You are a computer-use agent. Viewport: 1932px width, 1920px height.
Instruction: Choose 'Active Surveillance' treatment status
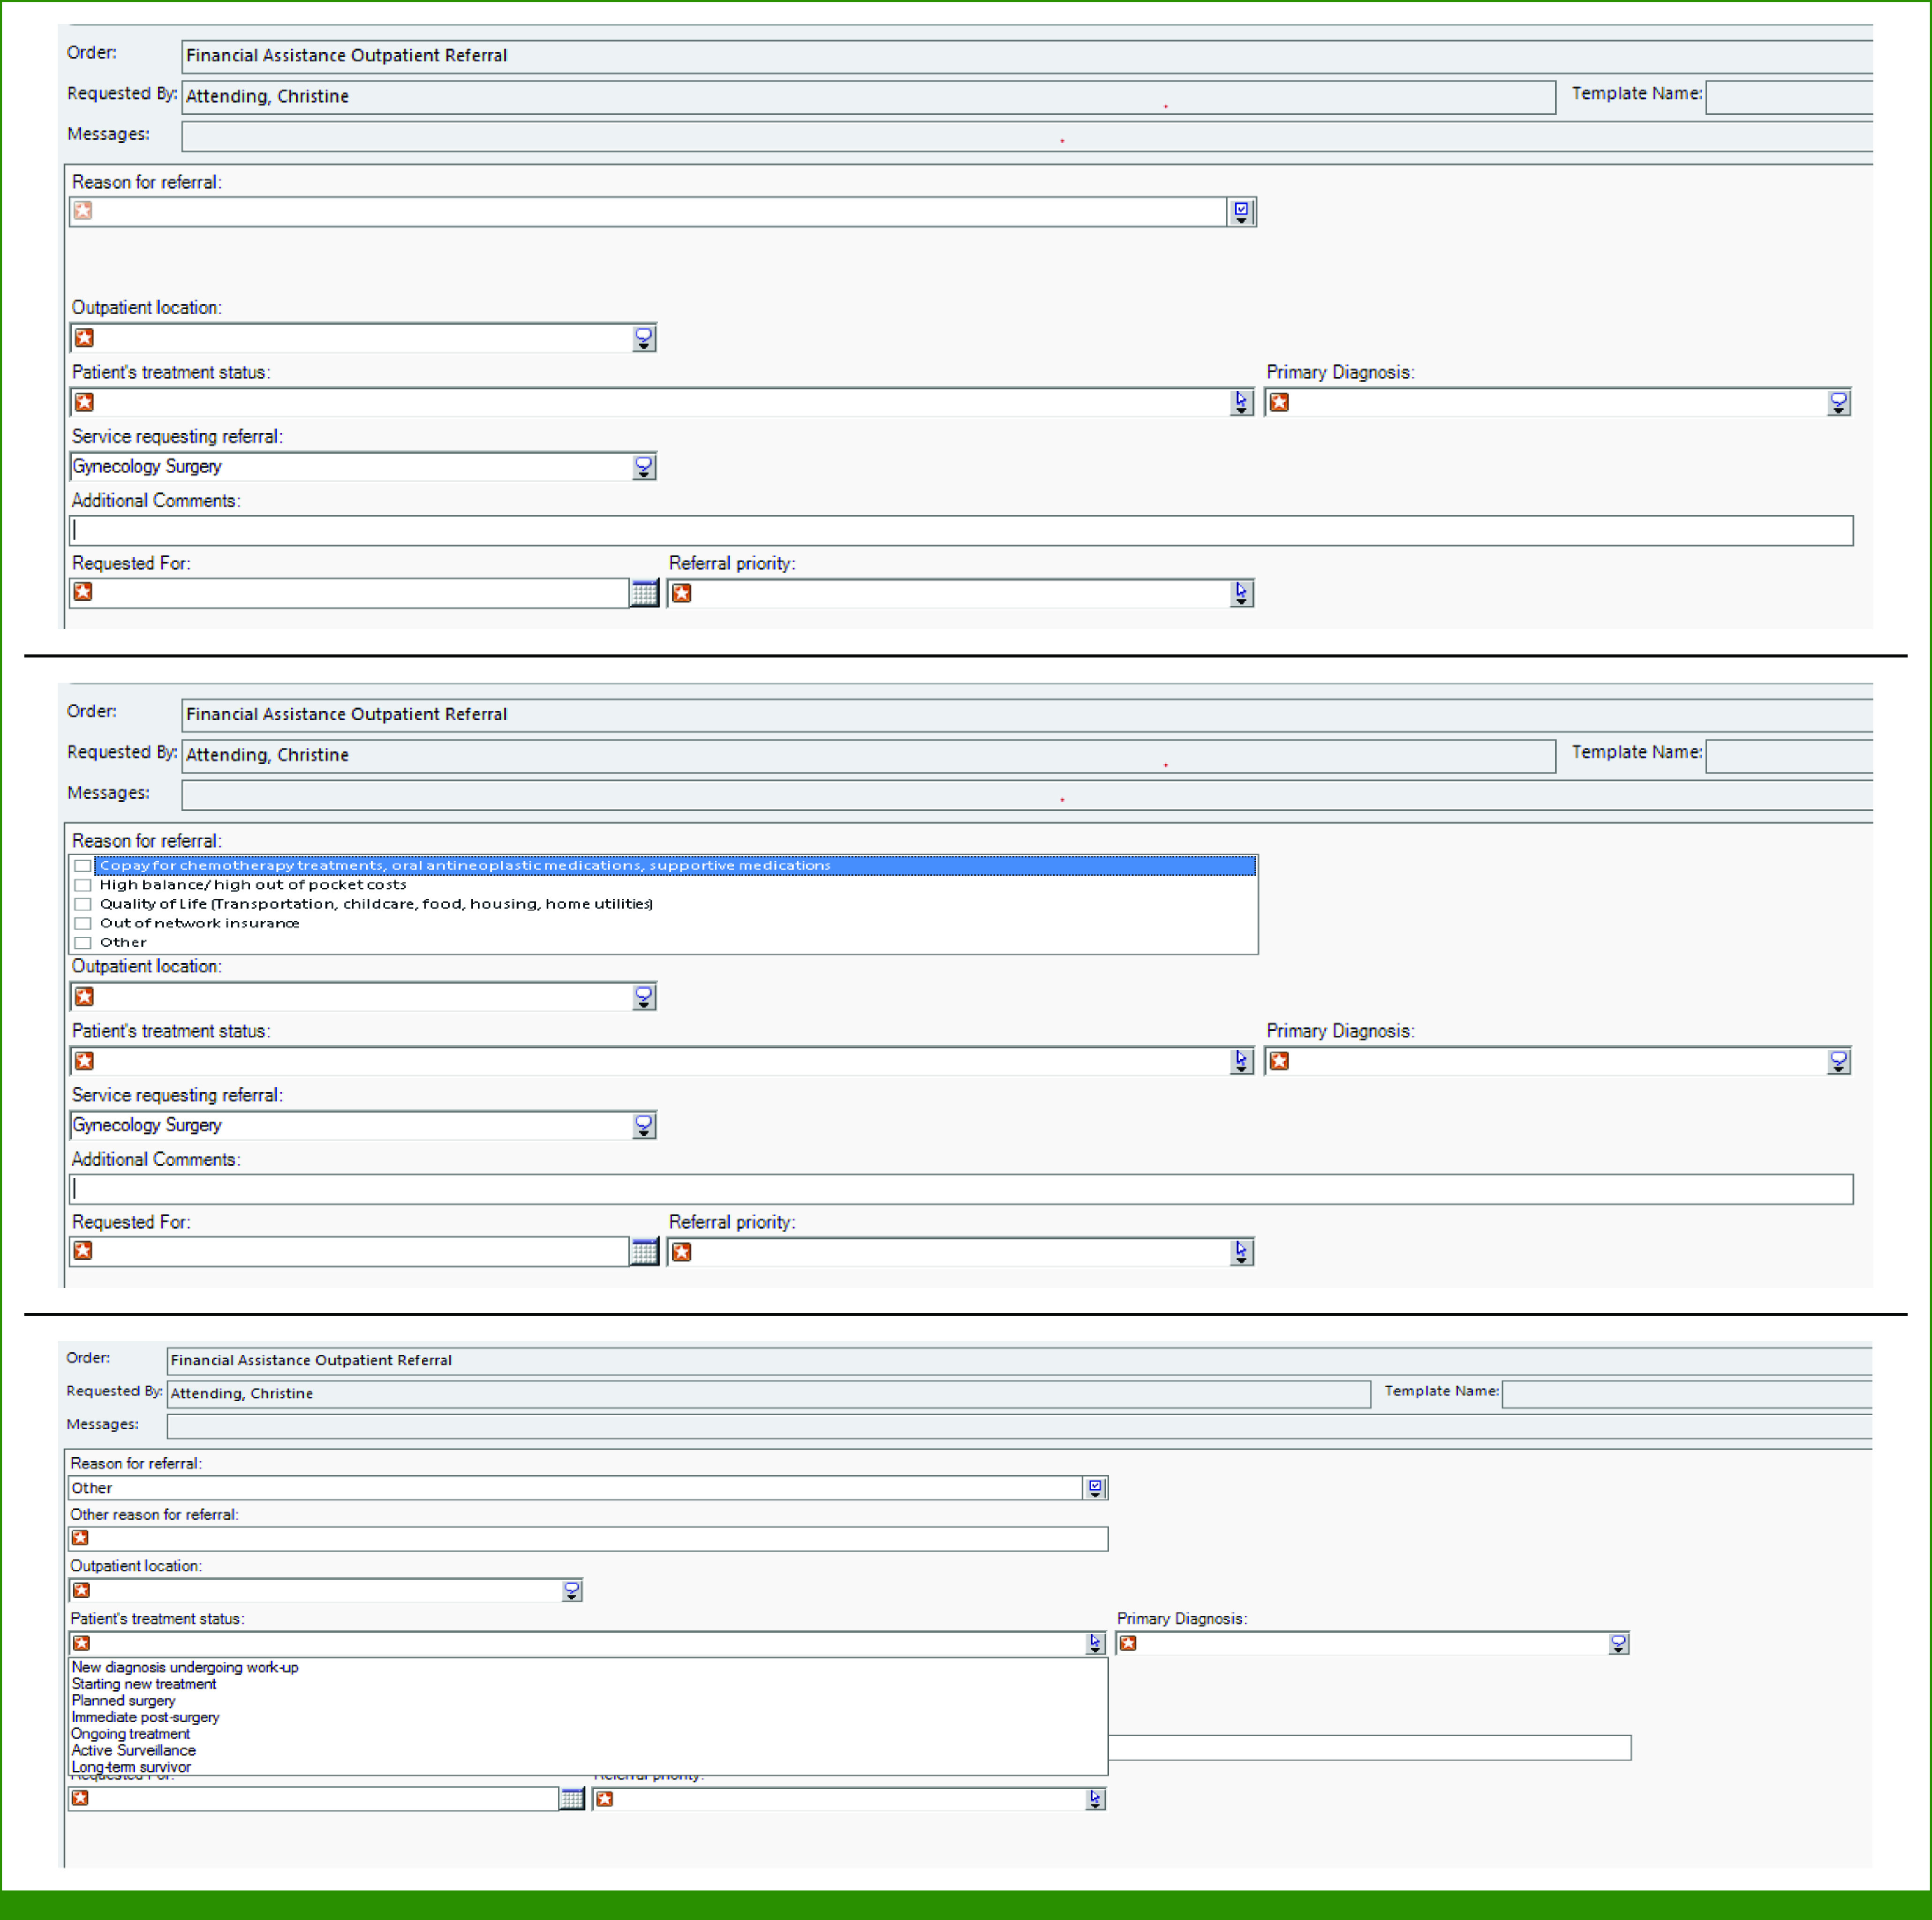click(x=134, y=1751)
